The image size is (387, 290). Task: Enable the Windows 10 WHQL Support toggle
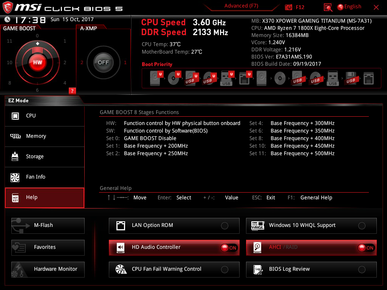click(362, 226)
